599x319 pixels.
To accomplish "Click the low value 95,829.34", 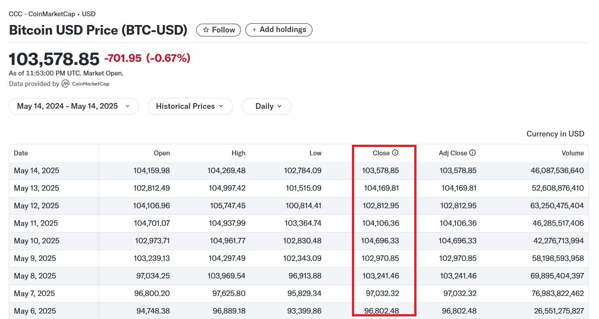I will (305, 294).
